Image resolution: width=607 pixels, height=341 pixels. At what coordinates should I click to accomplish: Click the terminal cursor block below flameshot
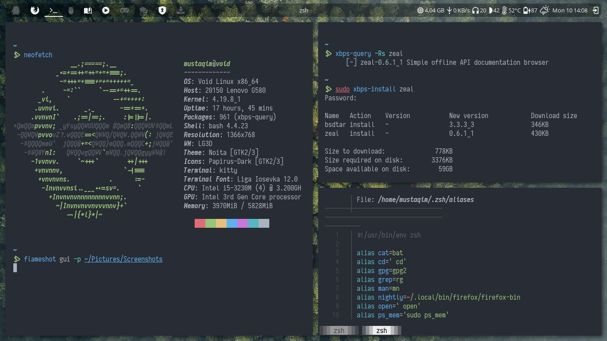15,268
